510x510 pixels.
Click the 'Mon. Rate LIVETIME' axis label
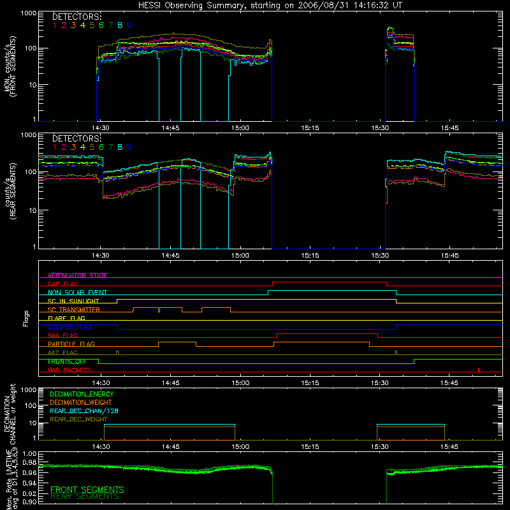(x=9, y=478)
